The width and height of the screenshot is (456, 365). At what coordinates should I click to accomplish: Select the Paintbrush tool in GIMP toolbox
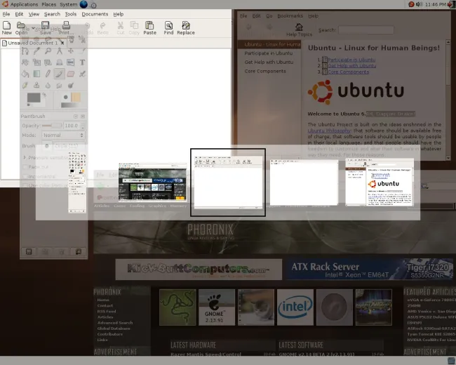(59, 74)
